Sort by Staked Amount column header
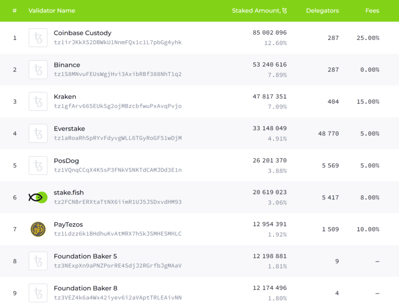This screenshot has width=399, height=305. pos(259,10)
